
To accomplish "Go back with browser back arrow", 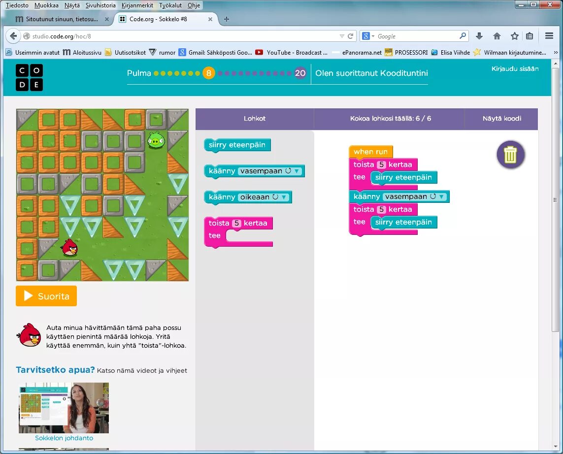I will (13, 36).
